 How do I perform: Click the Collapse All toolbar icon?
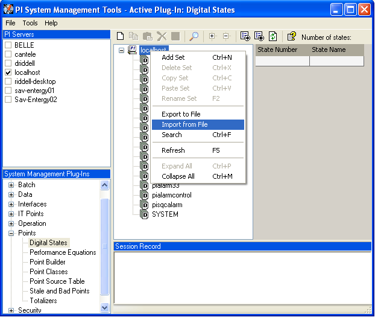pyautogui.click(x=226, y=36)
